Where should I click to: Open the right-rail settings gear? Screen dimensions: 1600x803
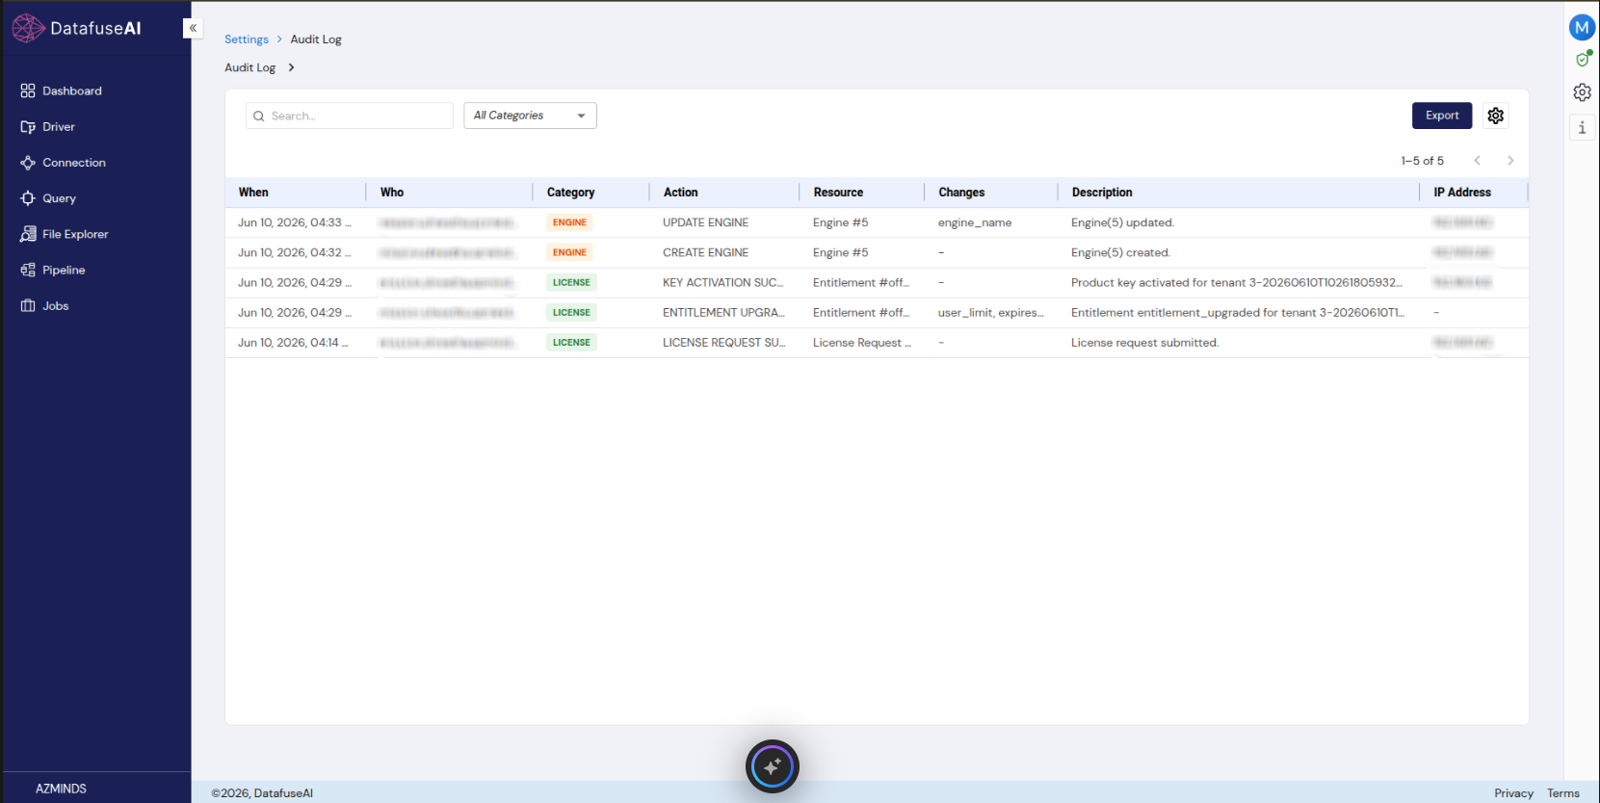(1582, 92)
